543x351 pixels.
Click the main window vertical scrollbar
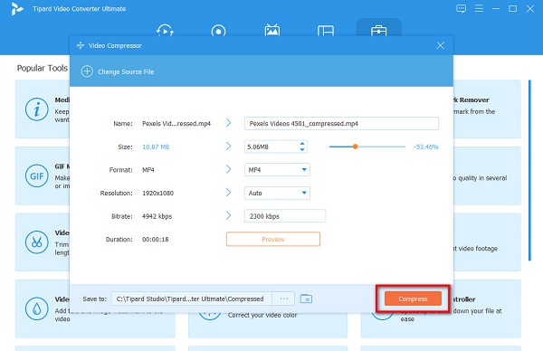pyautogui.click(x=529, y=170)
